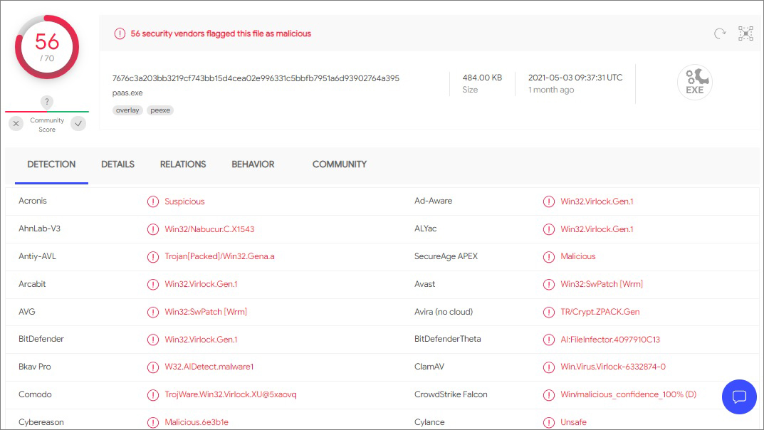Image resolution: width=764 pixels, height=430 pixels.
Task: Downvote using the Community Score X icon
Action: (x=16, y=124)
